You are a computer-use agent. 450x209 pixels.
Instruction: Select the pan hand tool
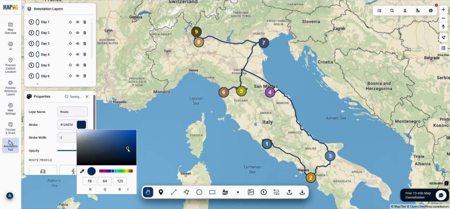148,192
